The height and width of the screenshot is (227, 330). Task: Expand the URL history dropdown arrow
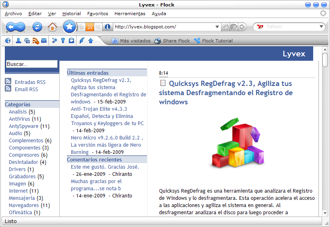pos(217,27)
